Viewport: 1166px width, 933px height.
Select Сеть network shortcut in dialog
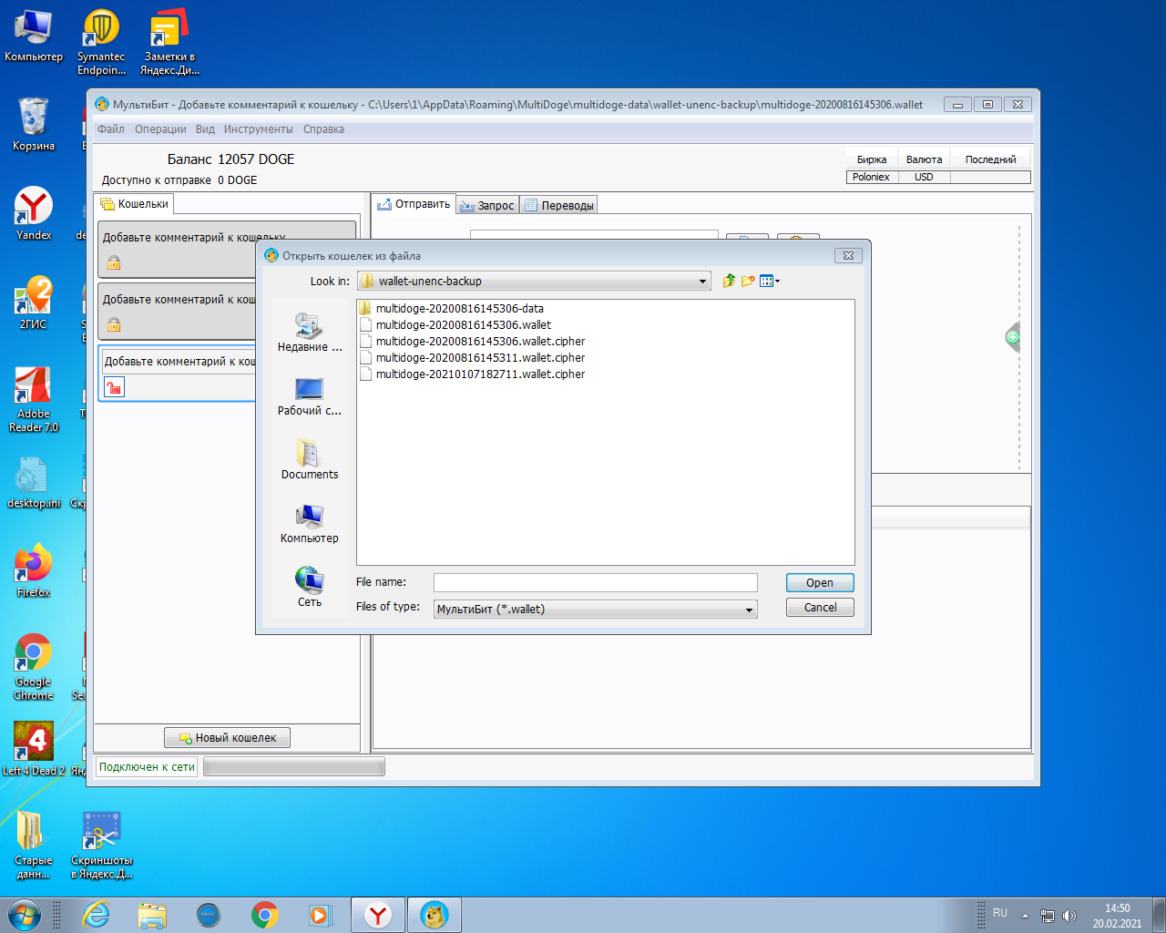[x=310, y=588]
